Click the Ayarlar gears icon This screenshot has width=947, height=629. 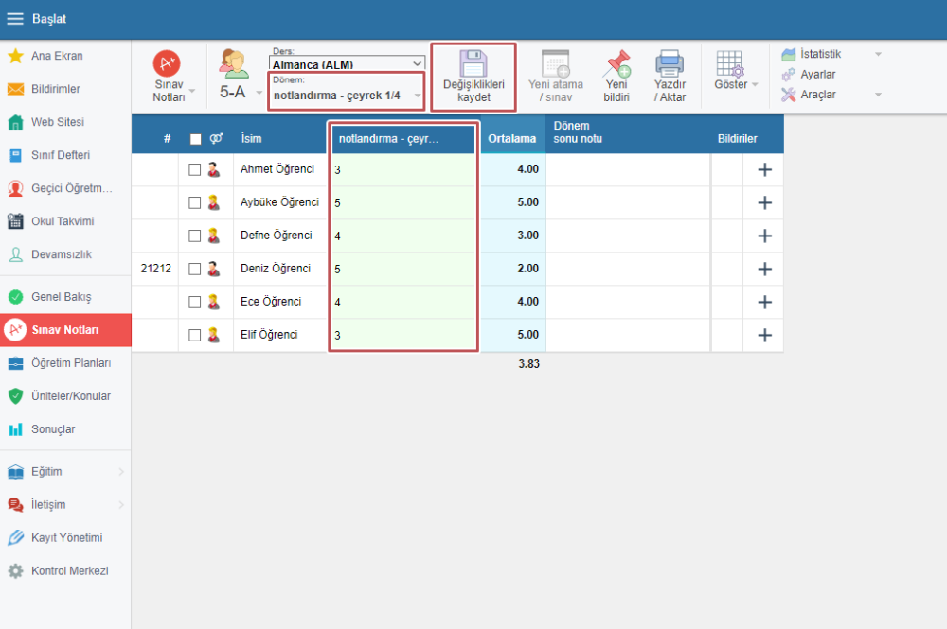click(788, 75)
